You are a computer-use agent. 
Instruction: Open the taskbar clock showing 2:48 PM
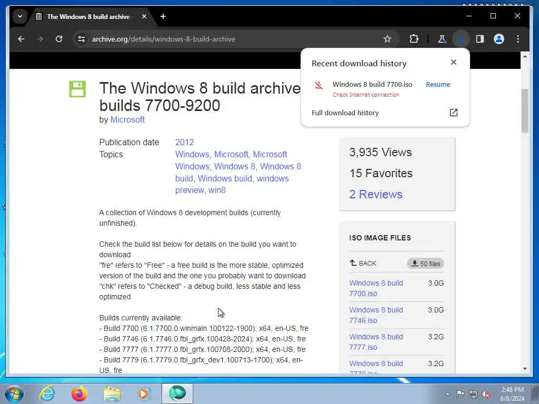(x=512, y=394)
